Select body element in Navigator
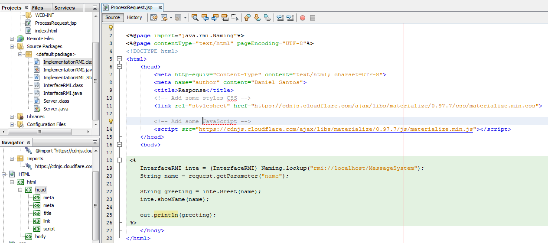Image resolution: width=548 pixels, height=243 pixels. click(x=40, y=237)
